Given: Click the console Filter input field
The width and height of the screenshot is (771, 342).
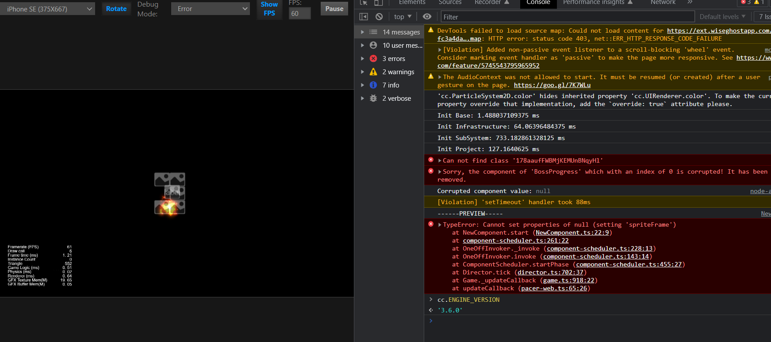Looking at the screenshot, I should click(x=567, y=17).
